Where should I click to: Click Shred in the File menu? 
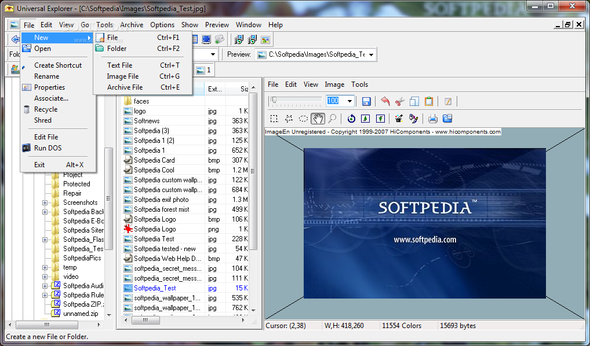[x=58, y=120]
